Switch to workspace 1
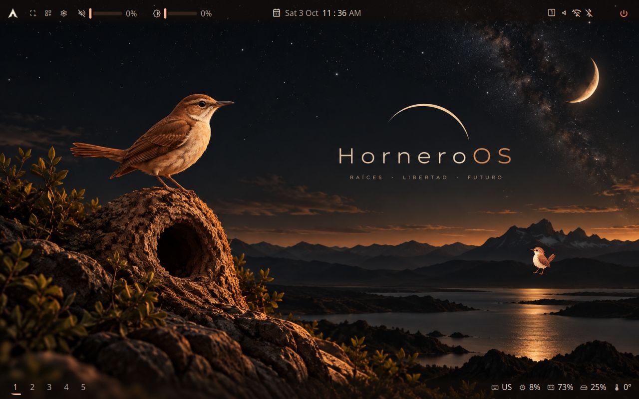639x399 pixels. (15, 387)
